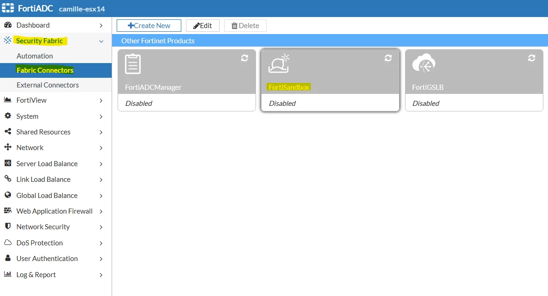Viewport: 548px width, 296px height.
Task: Click the DoS Protection cloud icon
Action: click(x=8, y=242)
